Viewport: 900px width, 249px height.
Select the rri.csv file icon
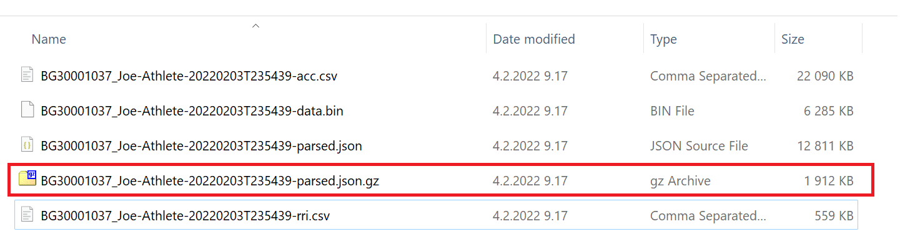27,216
